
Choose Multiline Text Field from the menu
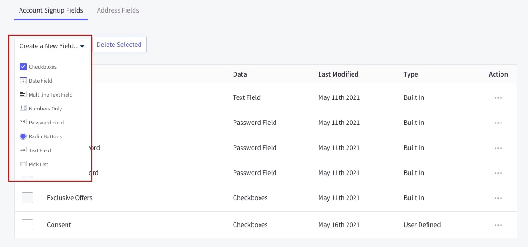[x=51, y=95]
